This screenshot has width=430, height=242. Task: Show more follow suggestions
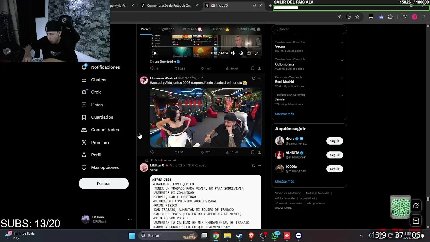tap(285, 182)
